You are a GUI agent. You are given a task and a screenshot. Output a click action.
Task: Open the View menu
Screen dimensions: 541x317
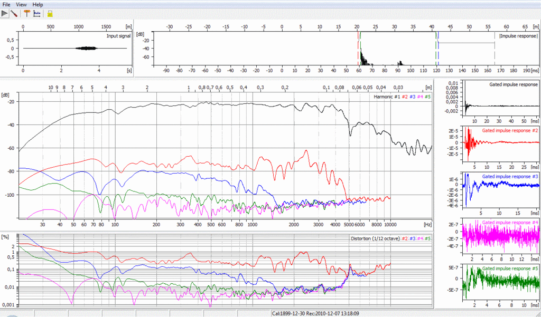tap(21, 4)
